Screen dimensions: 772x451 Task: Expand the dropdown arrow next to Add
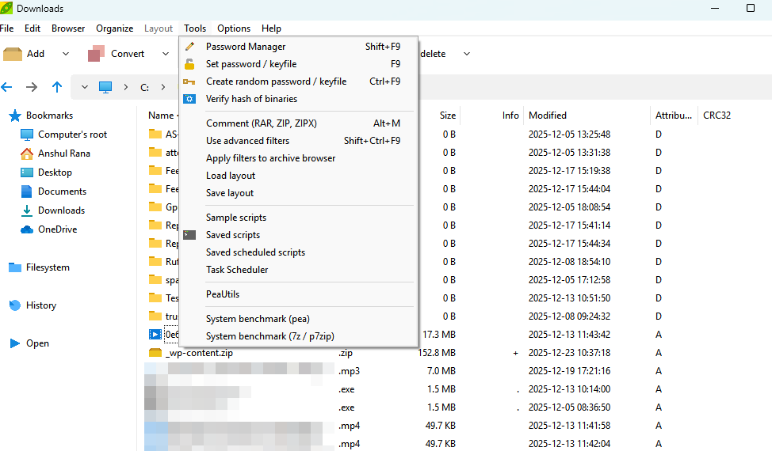pos(66,54)
